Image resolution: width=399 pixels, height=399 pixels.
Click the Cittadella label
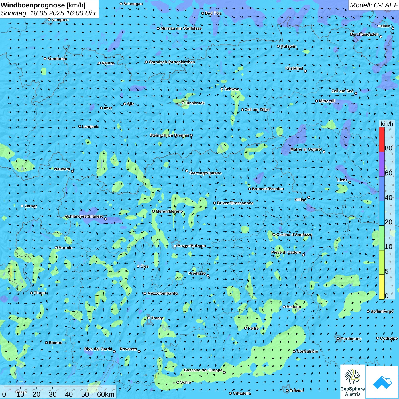coord(242,393)
